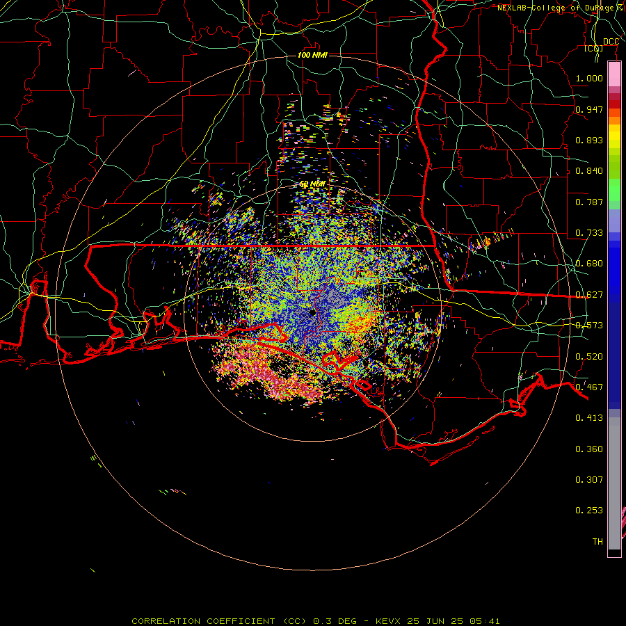Click the 0.893 legend value
This screenshot has width=626, height=626.
tap(589, 140)
